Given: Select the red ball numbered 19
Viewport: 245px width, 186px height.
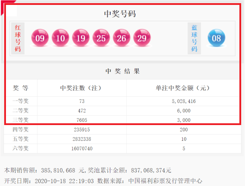Looking at the screenshot, I should pyautogui.click(x=81, y=38).
